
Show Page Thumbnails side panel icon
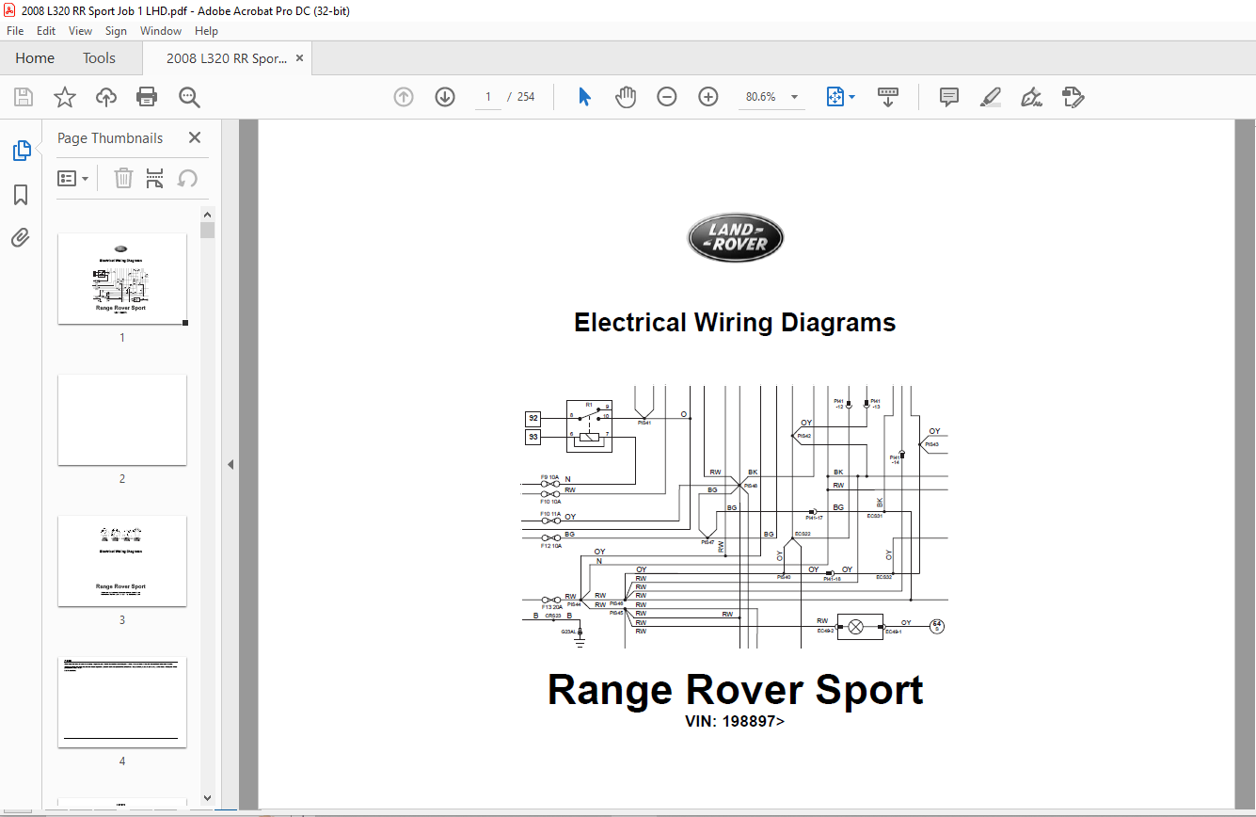[21, 151]
